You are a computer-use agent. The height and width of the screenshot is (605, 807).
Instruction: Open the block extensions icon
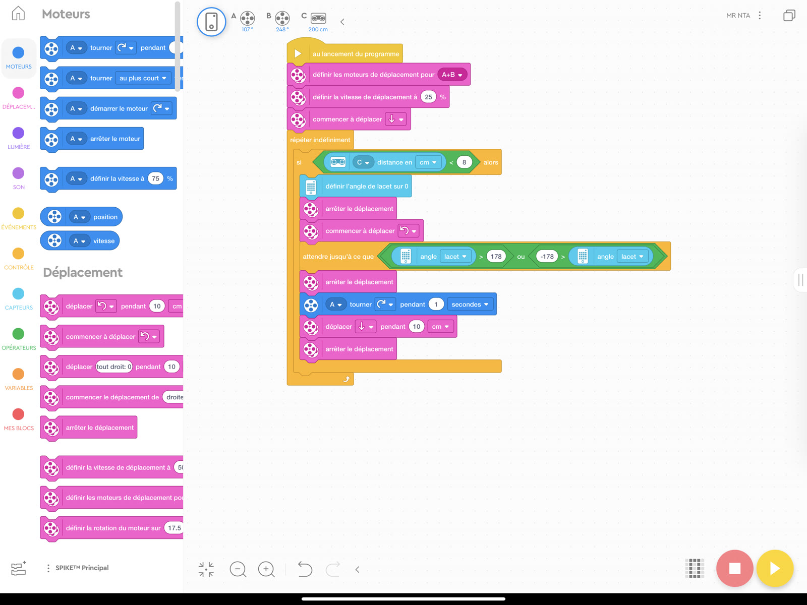(x=19, y=568)
